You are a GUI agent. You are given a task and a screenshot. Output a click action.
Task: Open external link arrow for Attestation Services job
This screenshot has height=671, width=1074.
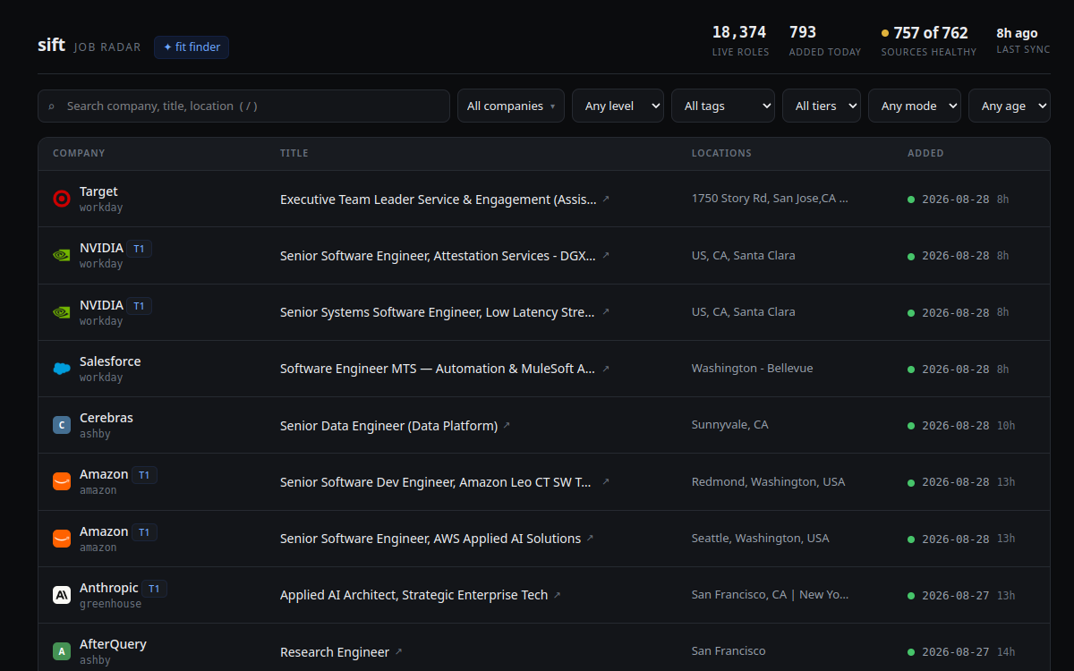coord(606,255)
